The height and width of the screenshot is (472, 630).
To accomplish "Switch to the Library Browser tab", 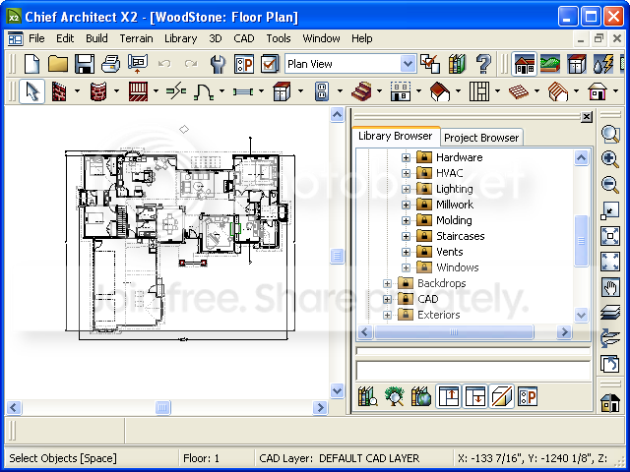I will tap(396, 136).
